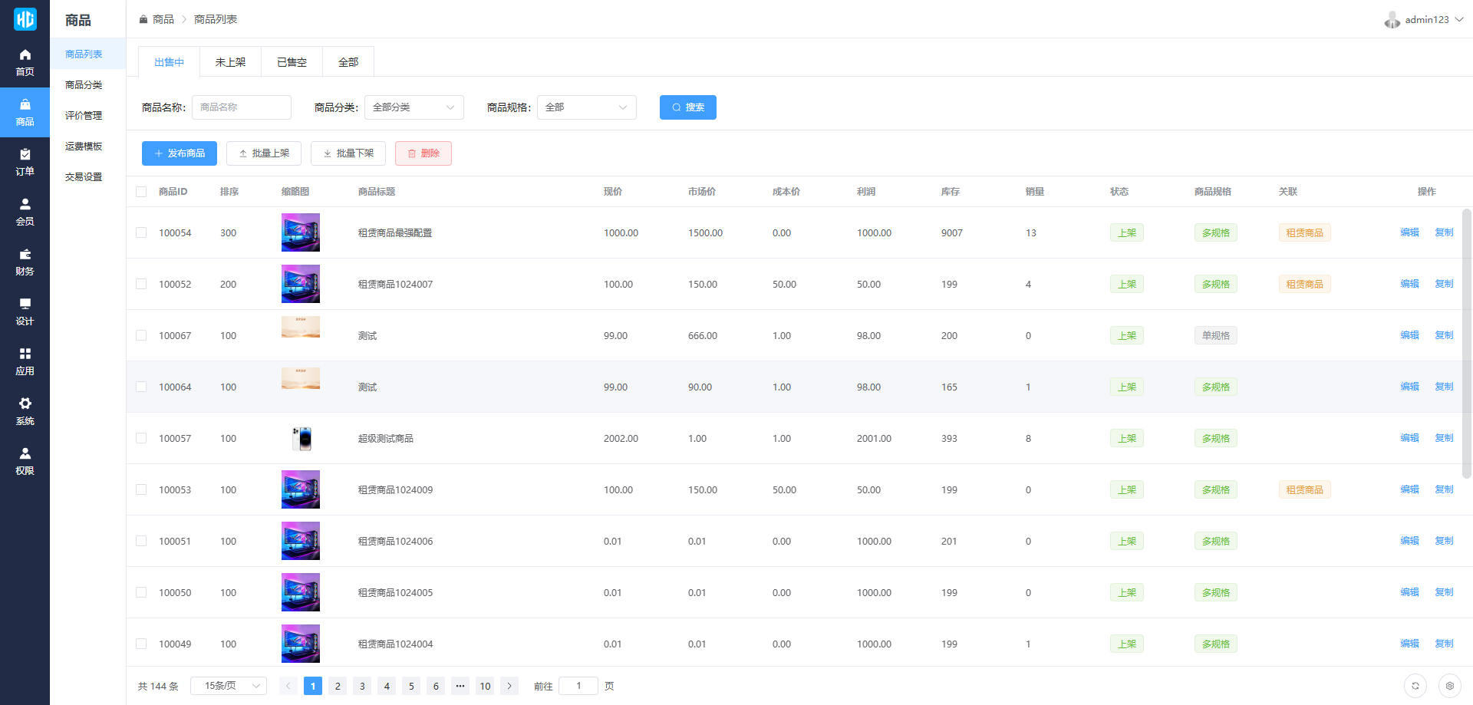
Task: Click the vertical scrollbar of the table
Action: coord(1466,344)
